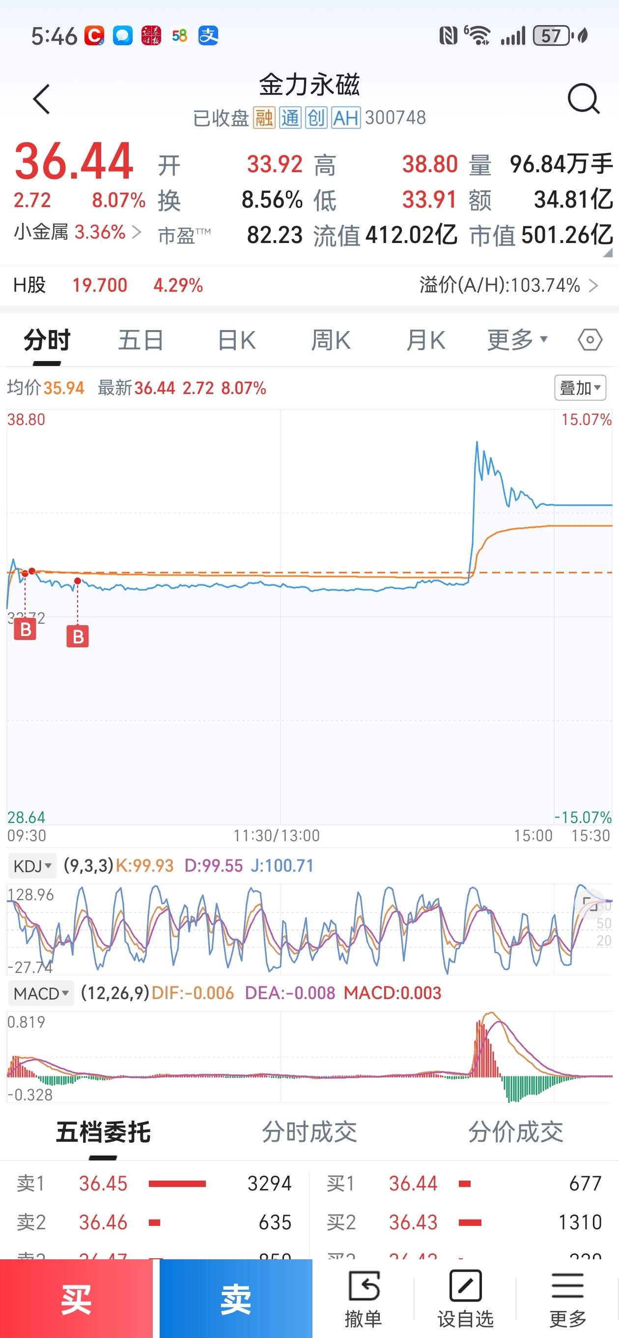Image resolution: width=619 pixels, height=1338 pixels.
Task: Open the KDJ indicator dropdown
Action: [32, 866]
